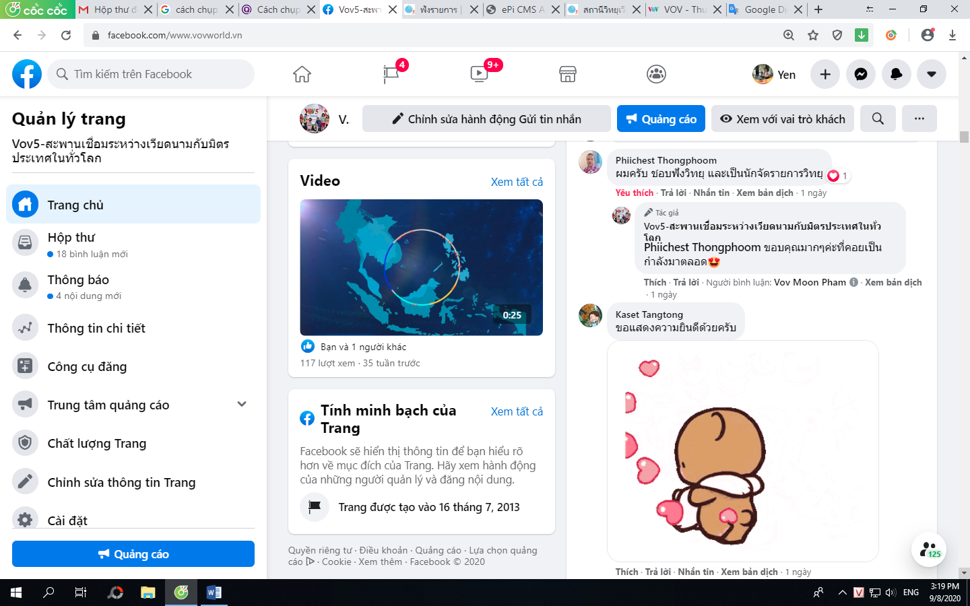Open the Pages flag icon with badge

[x=391, y=74]
